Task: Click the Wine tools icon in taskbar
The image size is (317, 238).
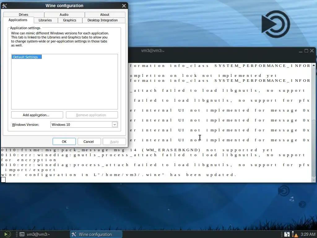Action: click(x=74, y=234)
